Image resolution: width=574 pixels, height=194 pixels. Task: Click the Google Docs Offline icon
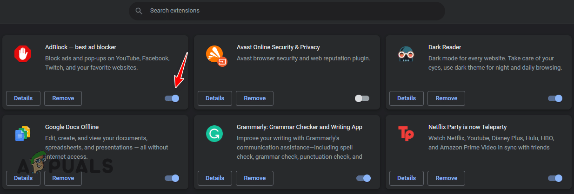[x=22, y=134]
